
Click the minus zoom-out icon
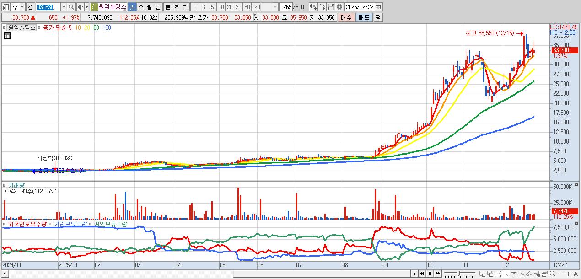tap(560, 274)
